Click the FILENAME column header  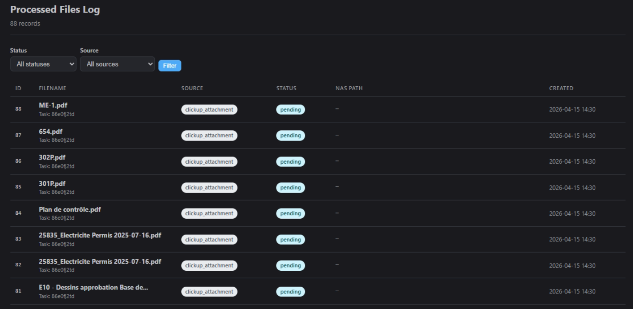coord(53,88)
